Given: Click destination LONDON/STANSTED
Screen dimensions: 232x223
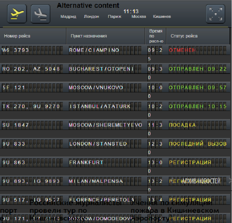Looking at the screenshot, I should click(x=98, y=144).
